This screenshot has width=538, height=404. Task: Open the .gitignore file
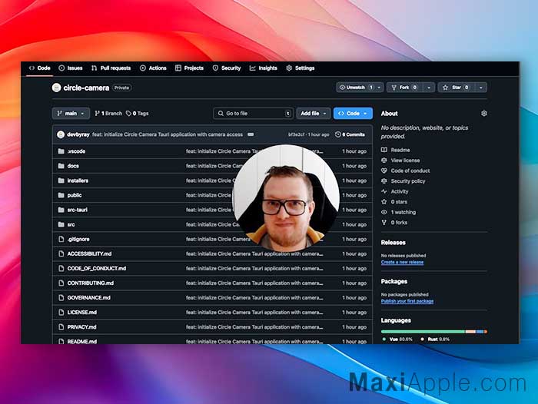[78, 240]
